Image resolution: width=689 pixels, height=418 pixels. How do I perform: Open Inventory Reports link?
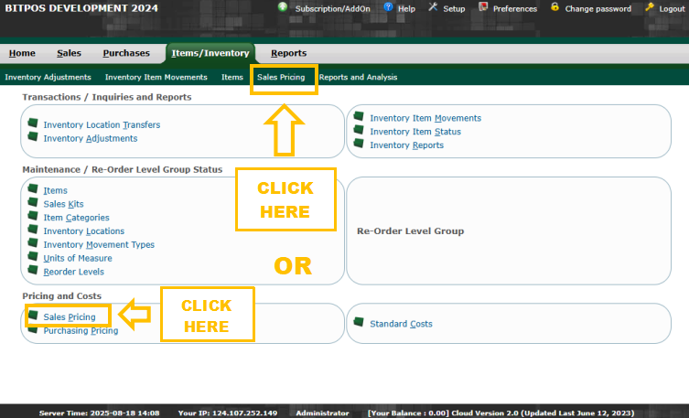point(406,145)
